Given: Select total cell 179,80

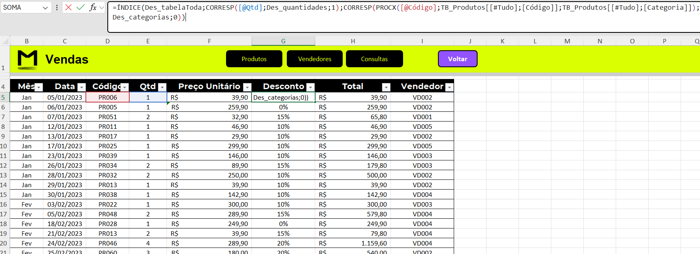Looking at the screenshot, I should [x=353, y=165].
